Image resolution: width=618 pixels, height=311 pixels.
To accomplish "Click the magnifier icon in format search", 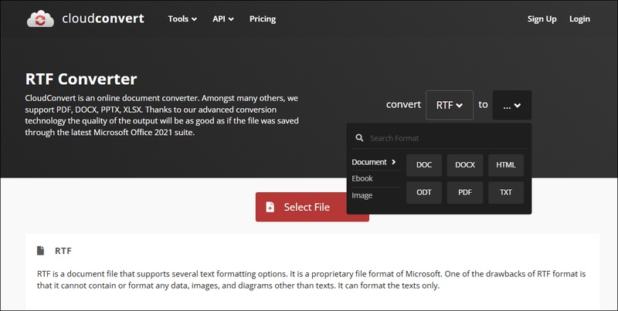I will [359, 138].
